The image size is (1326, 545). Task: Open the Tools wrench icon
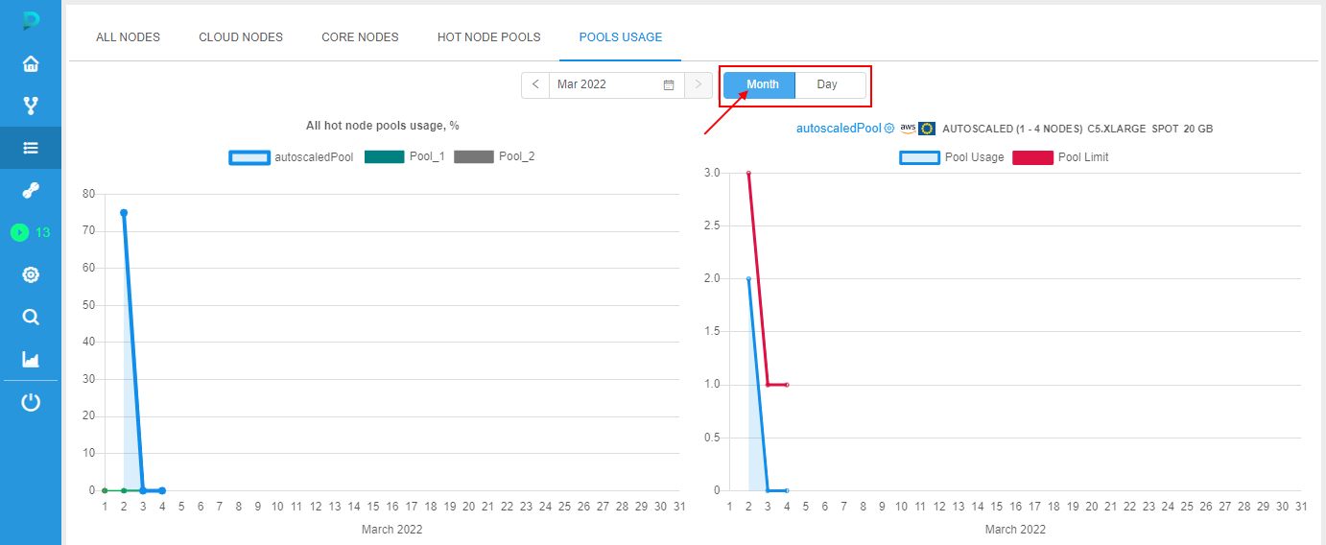tap(31, 190)
